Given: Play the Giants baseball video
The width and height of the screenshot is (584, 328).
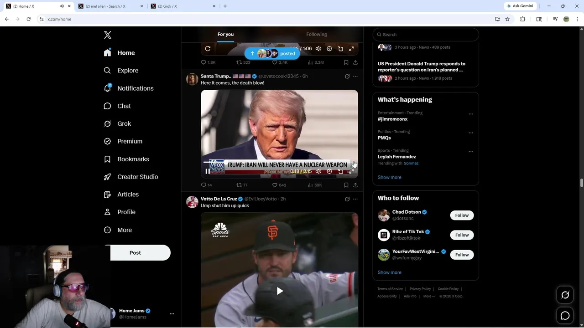Looking at the screenshot, I should [x=280, y=291].
